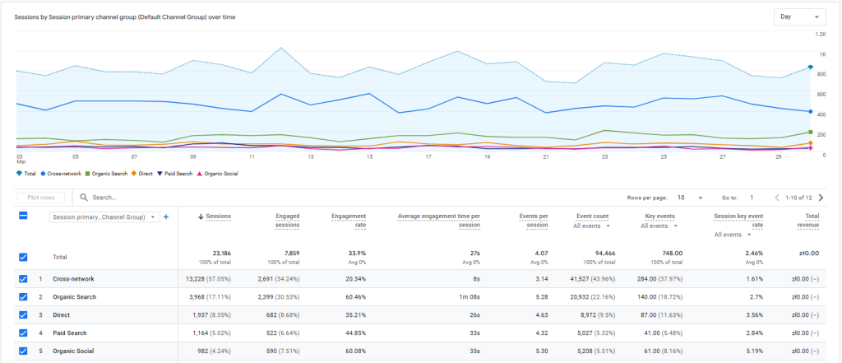Go to the previous page of rows
The image size is (842, 363).
777,198
